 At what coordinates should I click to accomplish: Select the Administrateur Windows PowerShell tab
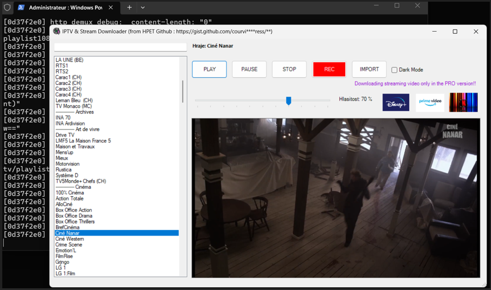point(66,7)
